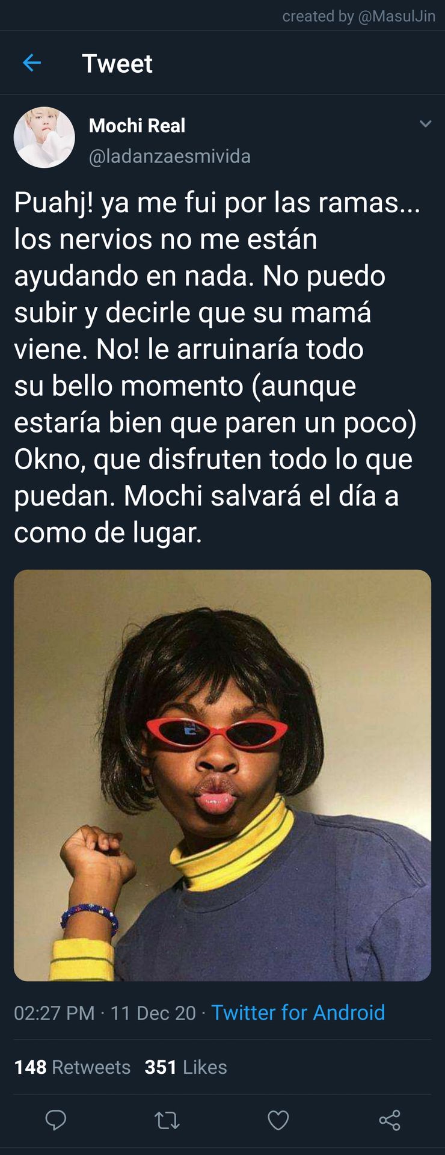
Task: Tap the tweet text body
Action: point(216,367)
